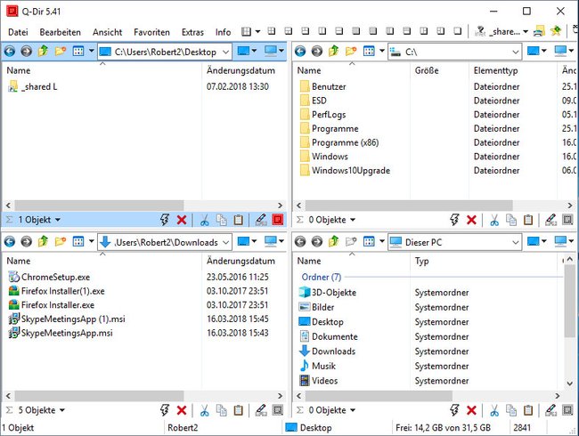579x436 pixels.
Task: Create new folder in Desktop pane
Action: (61, 51)
